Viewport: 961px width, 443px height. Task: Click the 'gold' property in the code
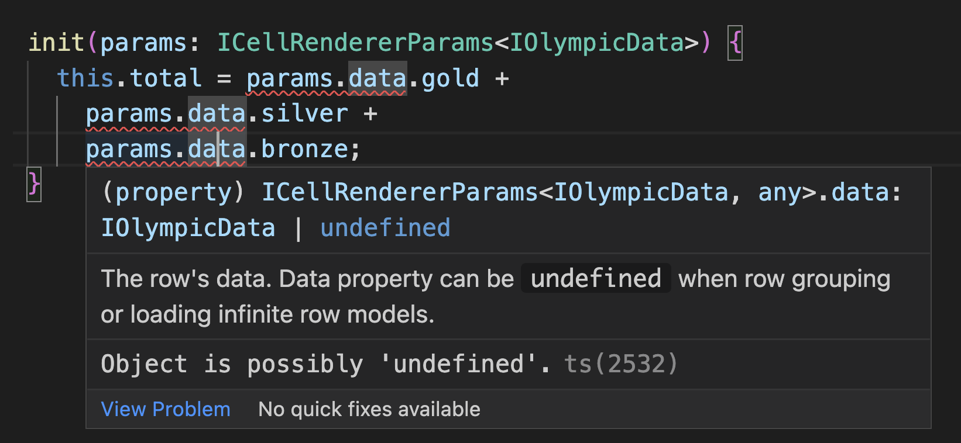[x=450, y=78]
